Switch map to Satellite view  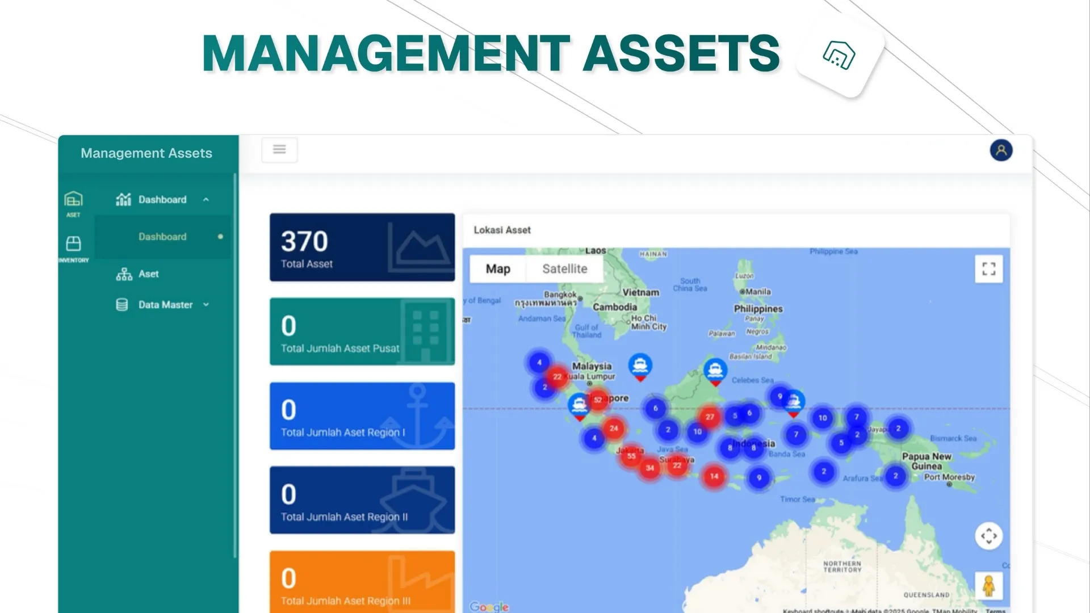pos(564,269)
